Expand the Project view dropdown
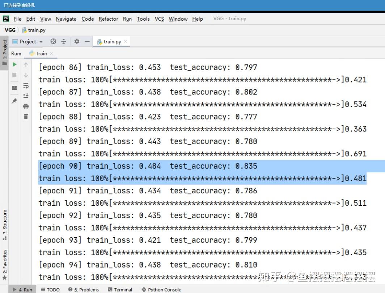The width and height of the screenshot is (385, 293). 41,42
